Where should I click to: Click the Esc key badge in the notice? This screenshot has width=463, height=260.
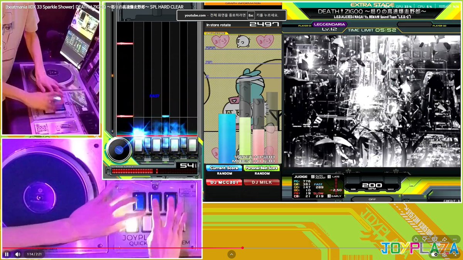click(x=251, y=15)
